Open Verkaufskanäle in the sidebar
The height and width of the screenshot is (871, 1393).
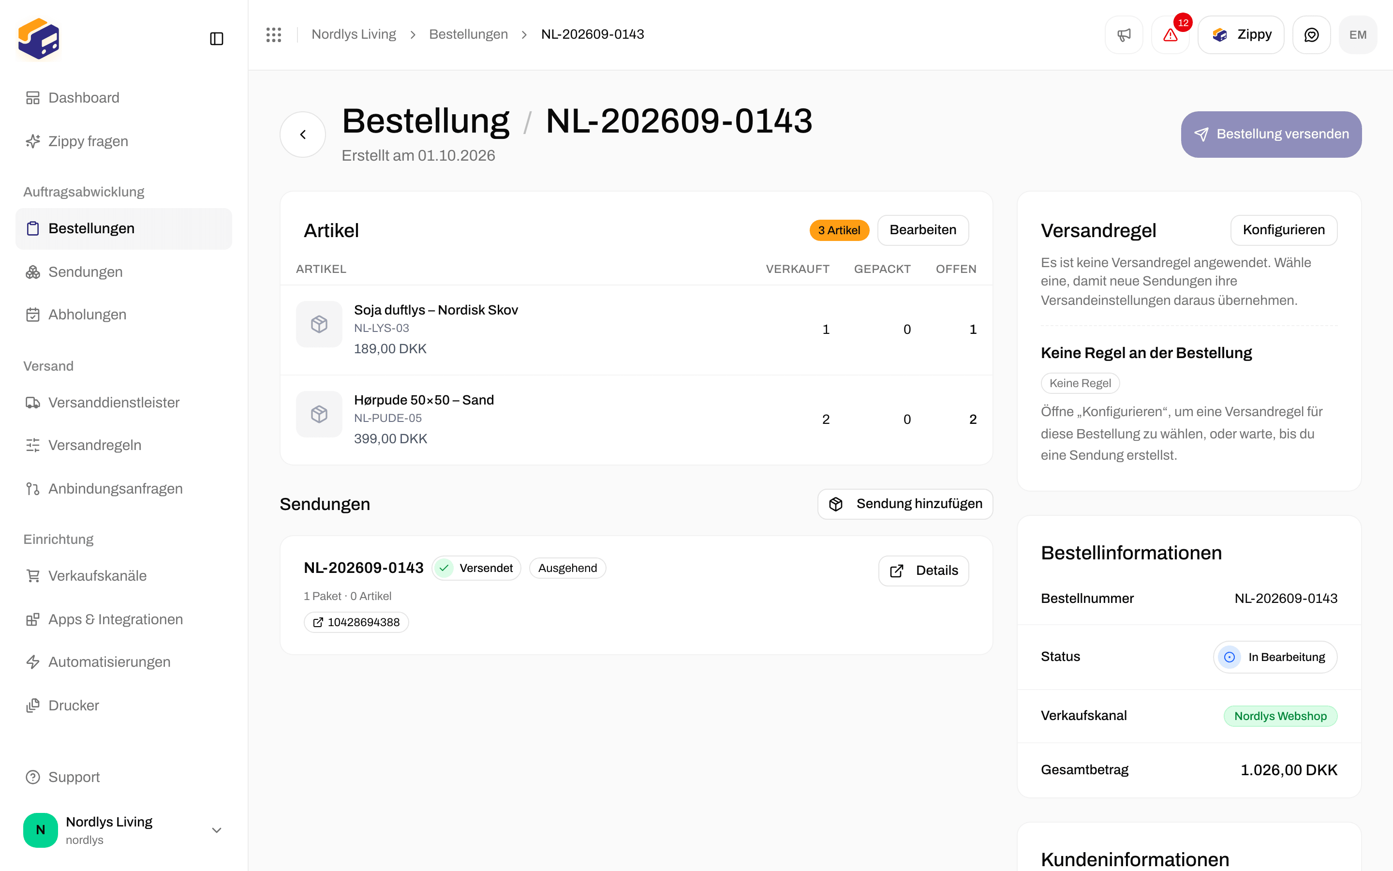tap(124, 576)
